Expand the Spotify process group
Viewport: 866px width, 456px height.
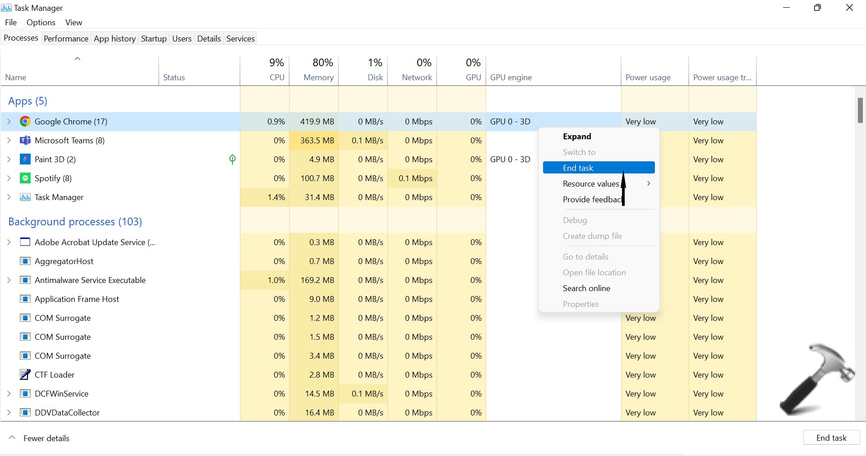click(9, 178)
